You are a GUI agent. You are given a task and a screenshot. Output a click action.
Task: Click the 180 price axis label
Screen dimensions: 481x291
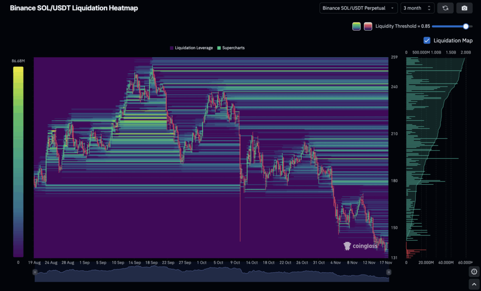(394, 181)
